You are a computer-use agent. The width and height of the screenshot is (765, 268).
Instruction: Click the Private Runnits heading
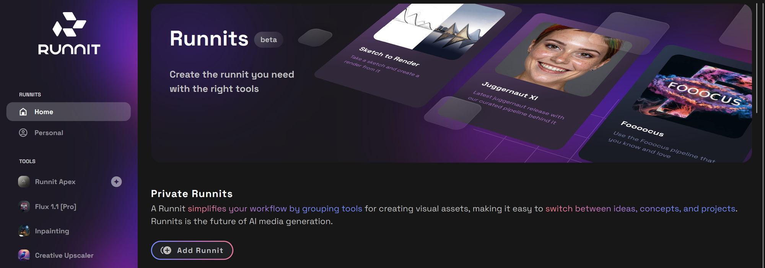(192, 194)
